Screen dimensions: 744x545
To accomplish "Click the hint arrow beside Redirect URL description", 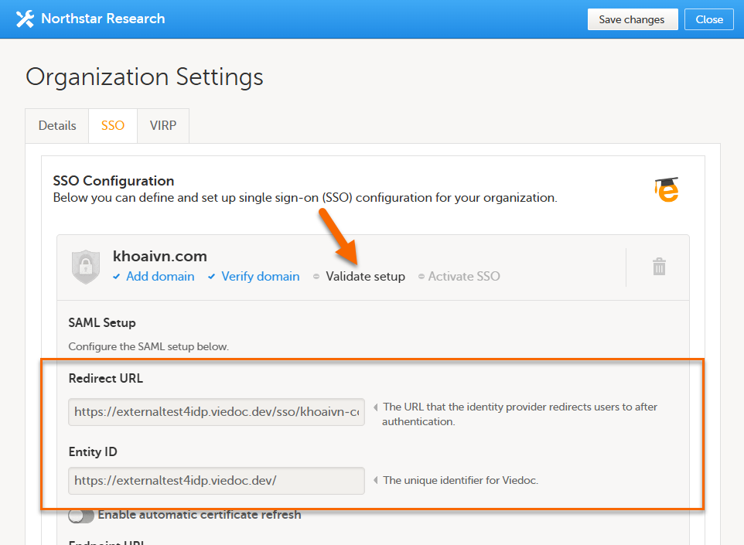I will click(x=376, y=407).
